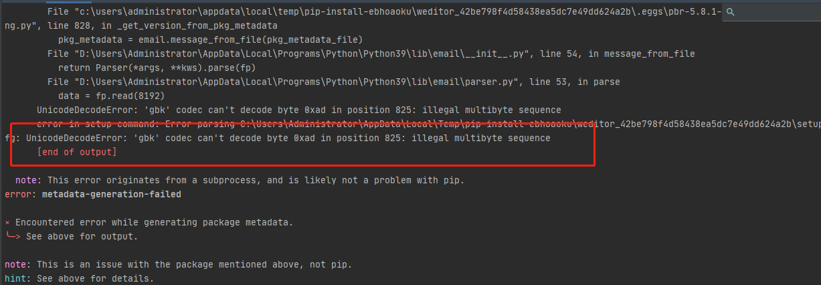Viewport: 821px width, 285px height.
Task: Click the 'note: This error originates from a subprocess' line
Action: [x=240, y=180]
